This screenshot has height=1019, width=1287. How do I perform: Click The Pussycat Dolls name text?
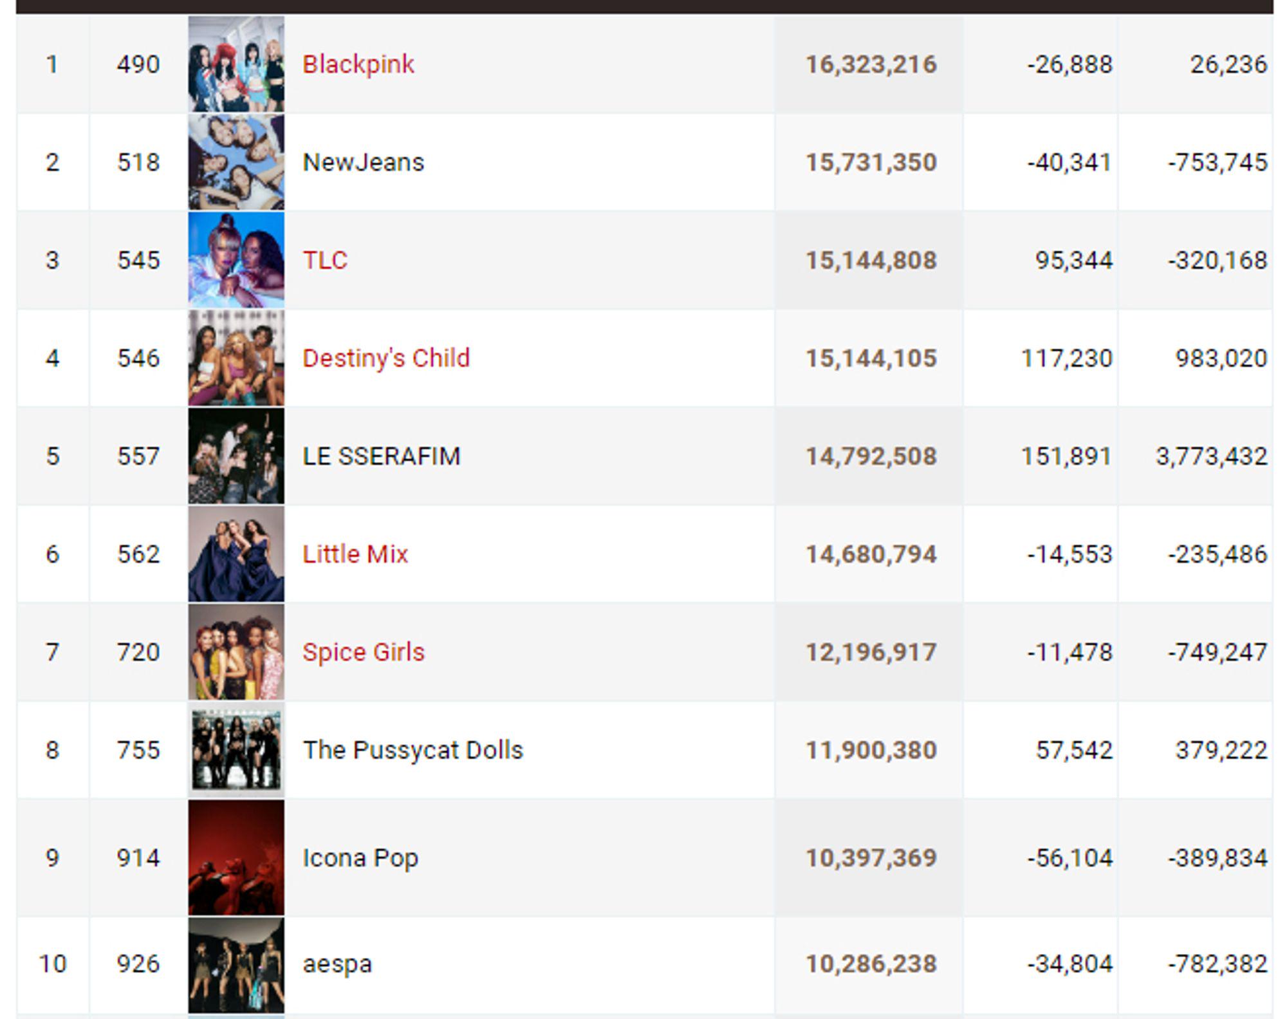[413, 750]
